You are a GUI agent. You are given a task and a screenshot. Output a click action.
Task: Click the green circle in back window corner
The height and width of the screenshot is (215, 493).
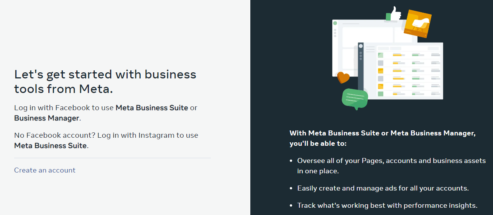[x=335, y=23]
